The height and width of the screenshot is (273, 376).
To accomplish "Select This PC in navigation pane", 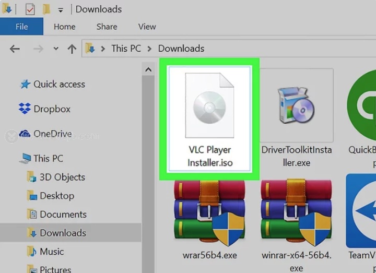I will (x=48, y=159).
